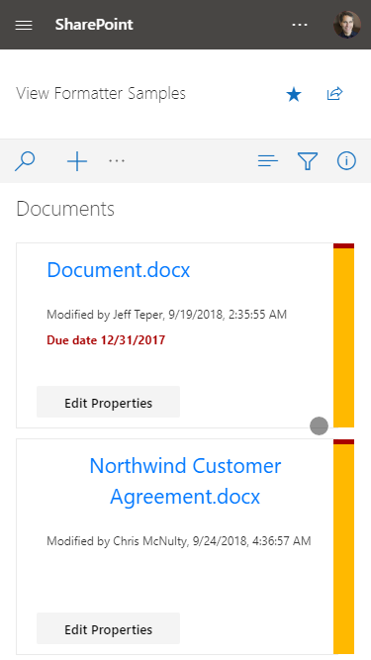The height and width of the screenshot is (660, 371).
Task: Open Northwind Customer Agreement.docx link
Action: (185, 481)
